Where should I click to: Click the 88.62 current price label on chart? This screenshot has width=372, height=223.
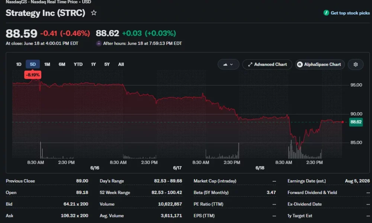point(356,122)
